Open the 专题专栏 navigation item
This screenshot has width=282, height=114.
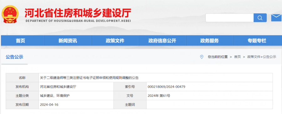coord(257,41)
